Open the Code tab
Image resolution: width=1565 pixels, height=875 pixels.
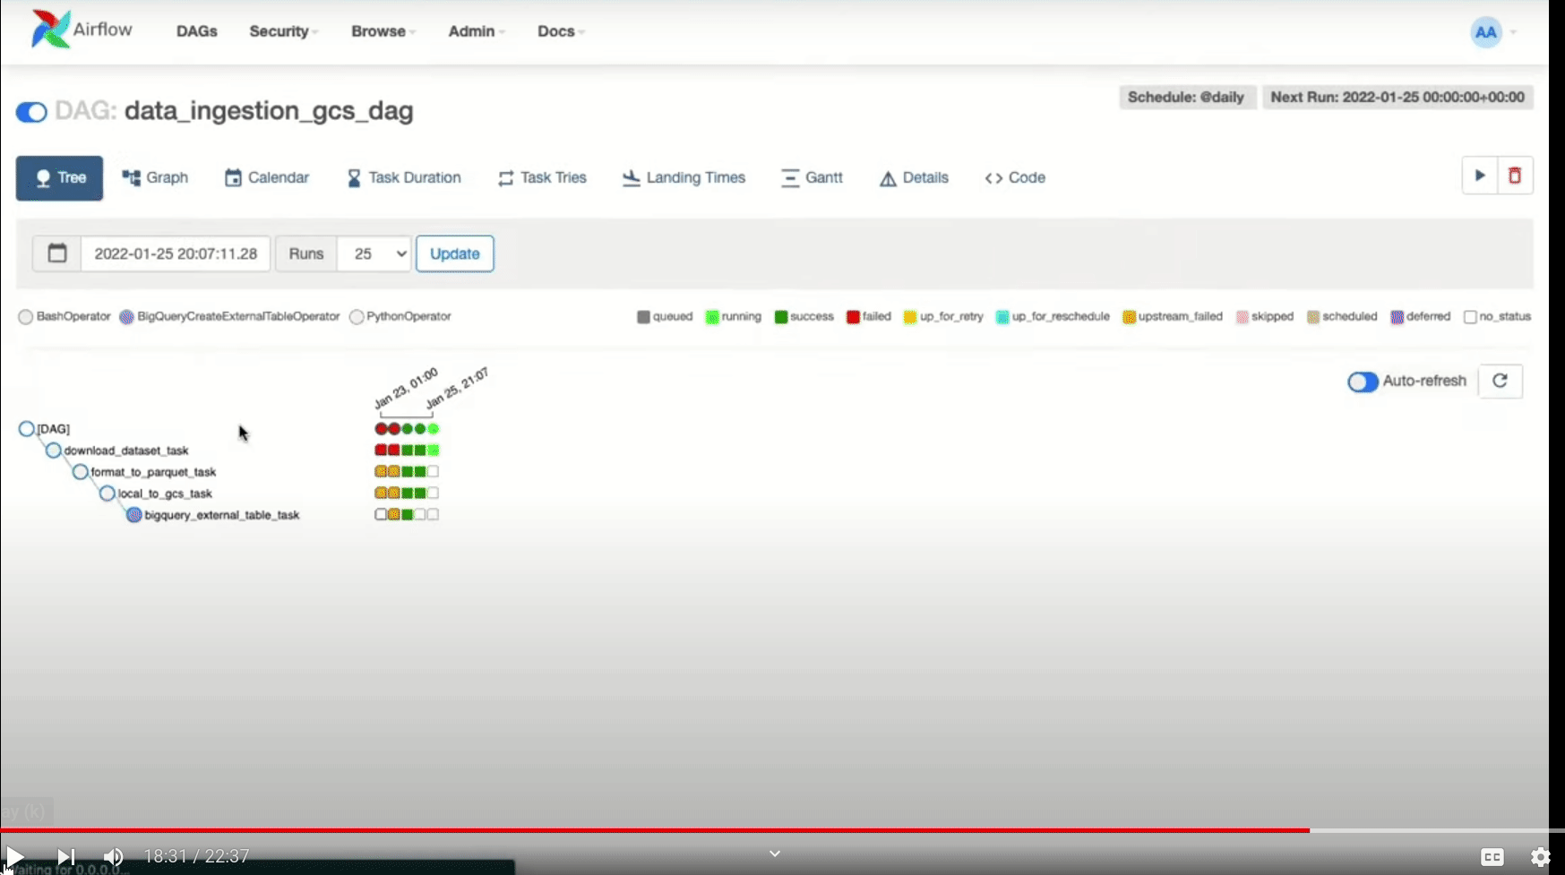1015,177
